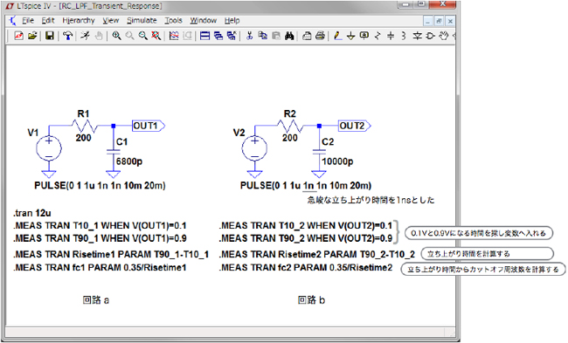
Task: Click the OUT1 net label
Action: click(x=149, y=126)
